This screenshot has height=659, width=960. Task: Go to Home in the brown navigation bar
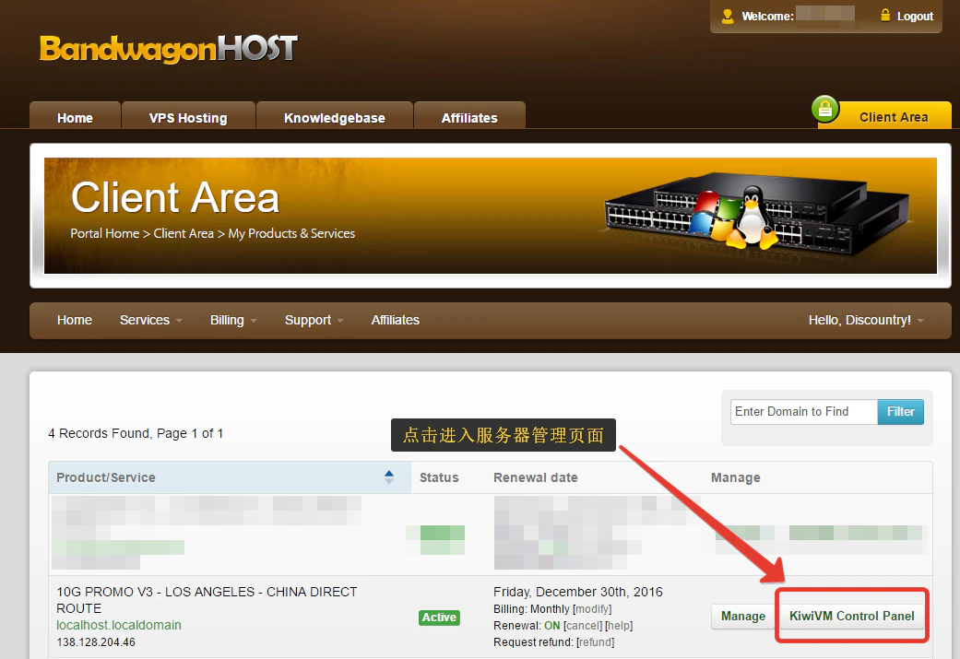coord(75,320)
